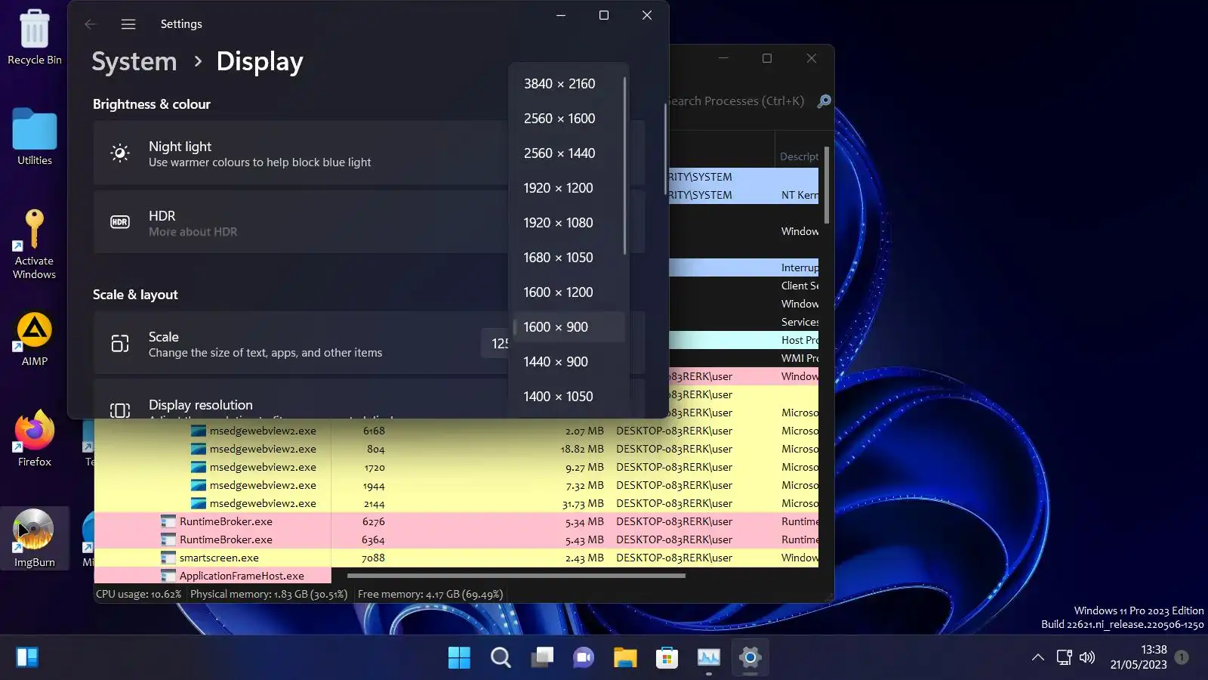Open the volume tray icon

coord(1087,657)
